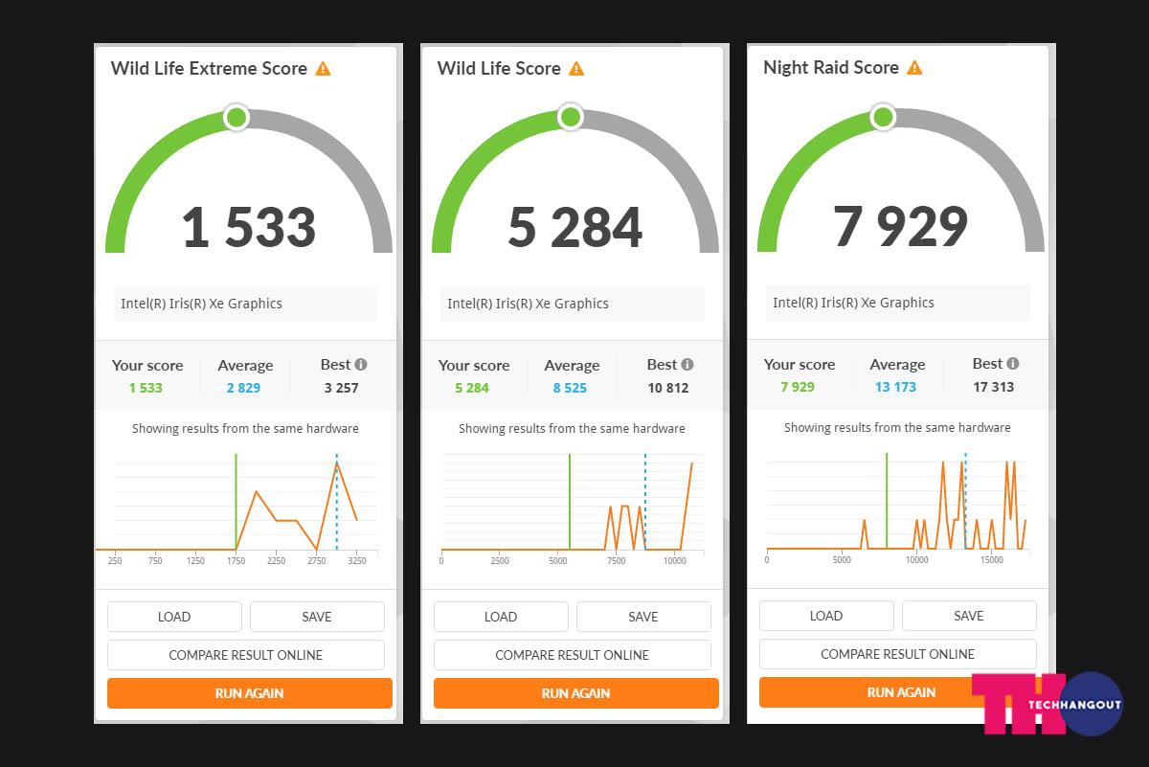Save the Wild Life Extreme result
This screenshot has height=767, width=1149.
coord(317,617)
